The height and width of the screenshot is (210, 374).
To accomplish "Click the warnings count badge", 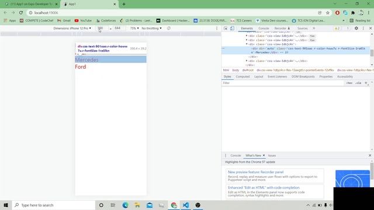I will pos(337,28).
